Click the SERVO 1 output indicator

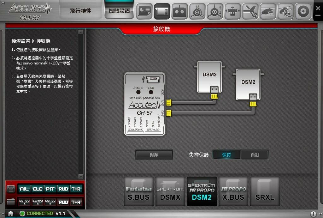25,202
